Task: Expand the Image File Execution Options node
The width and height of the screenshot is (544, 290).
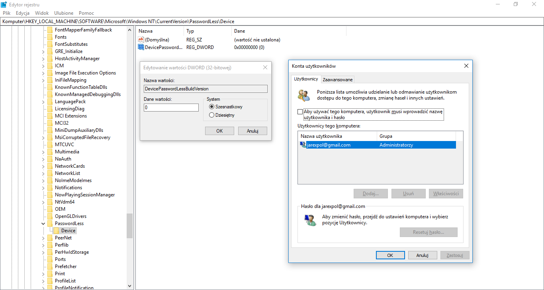Action: click(x=43, y=73)
